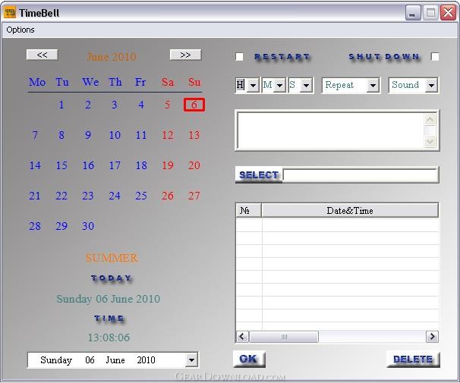Open the M minutes dropdown
This screenshot has height=383, width=460.
pos(280,85)
